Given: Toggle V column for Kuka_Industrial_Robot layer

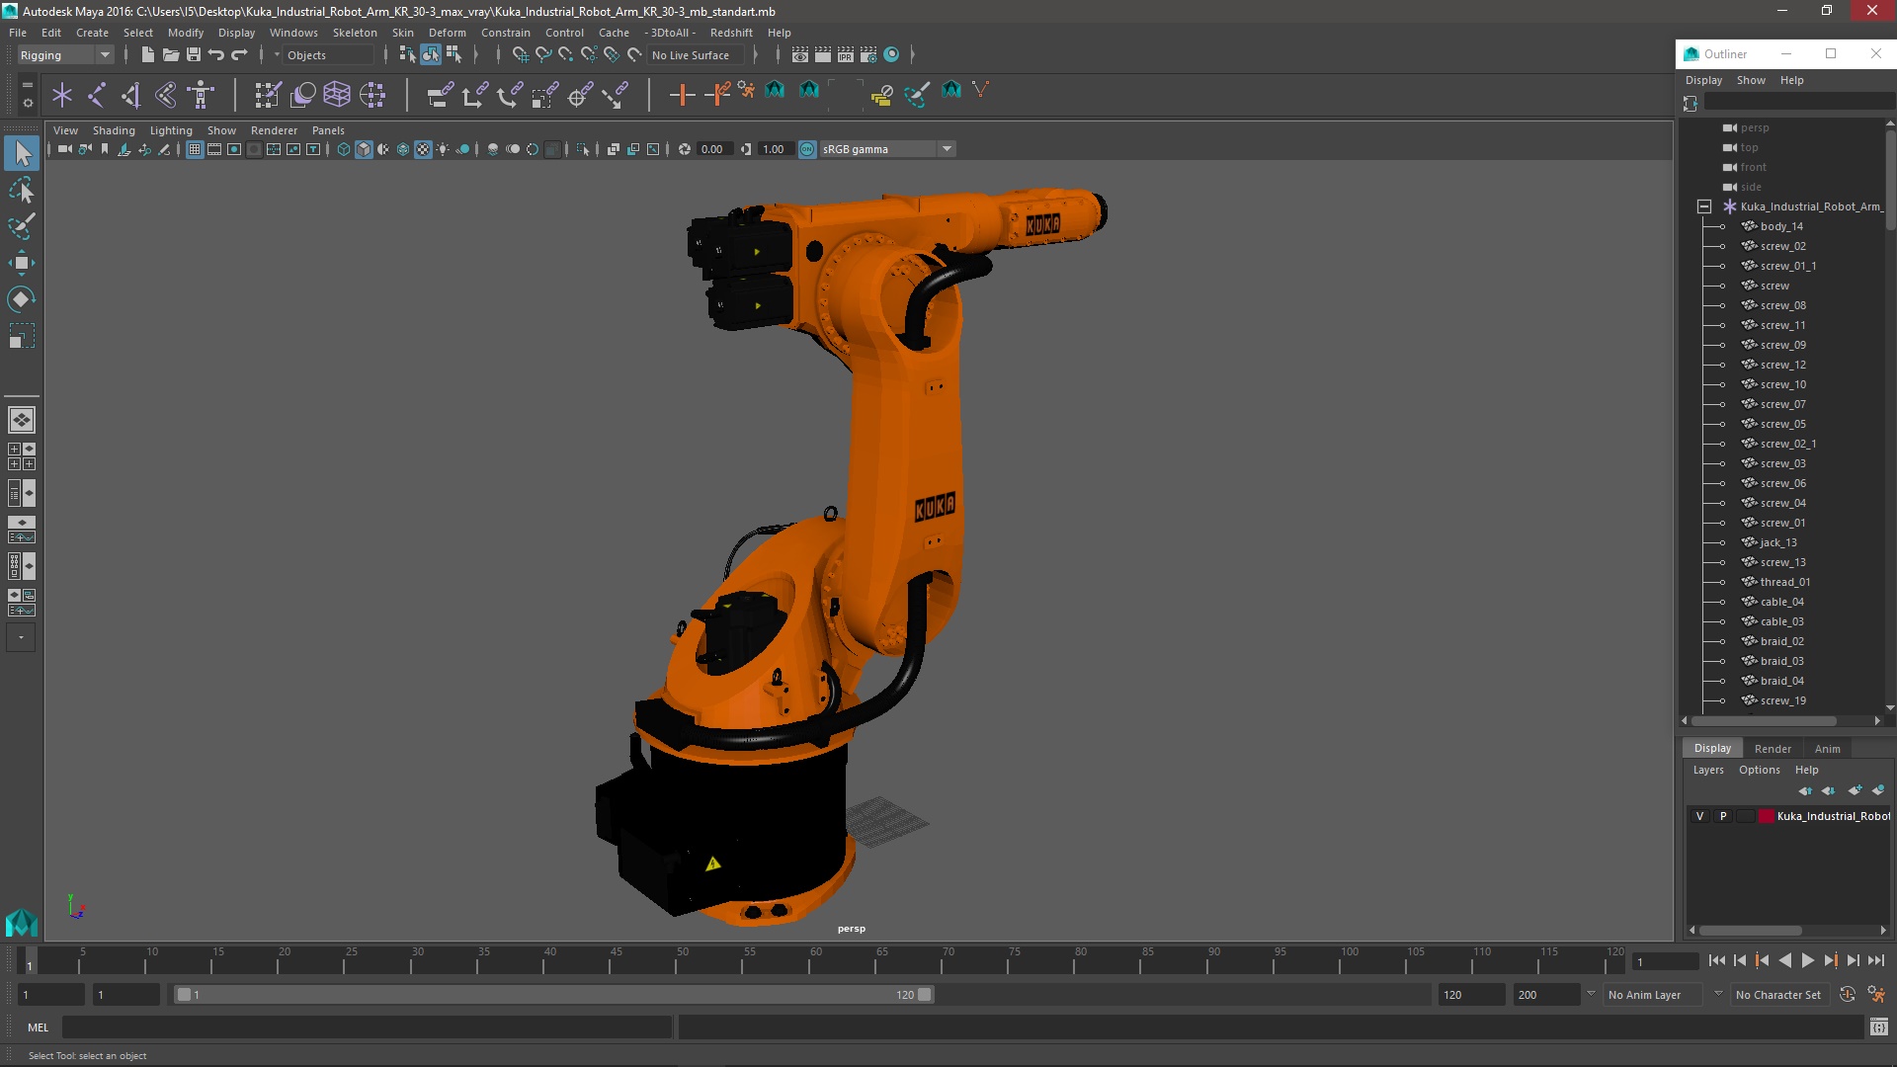Looking at the screenshot, I should (1700, 814).
